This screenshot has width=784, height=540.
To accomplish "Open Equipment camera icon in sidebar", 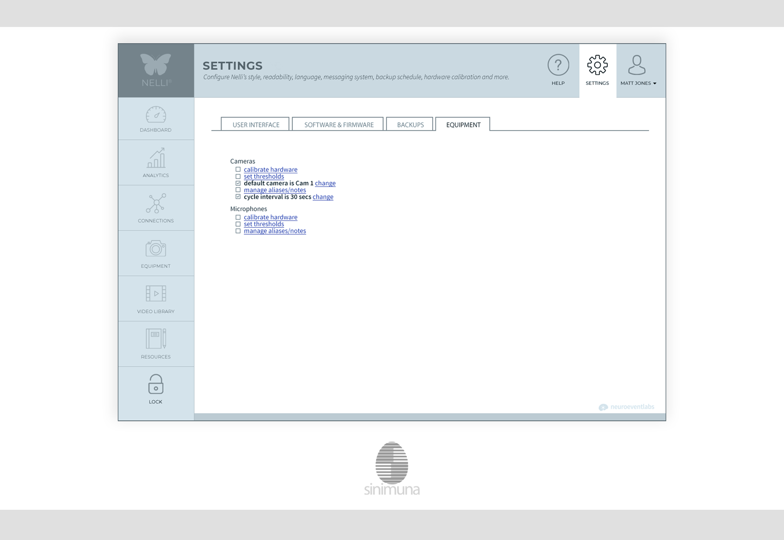I will click(x=156, y=248).
